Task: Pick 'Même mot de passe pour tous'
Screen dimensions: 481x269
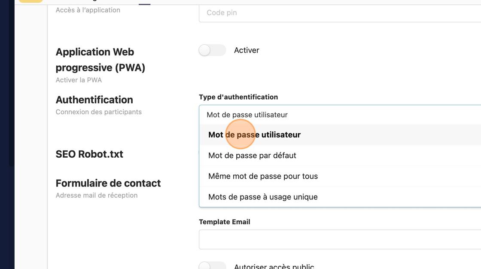Action: [263, 176]
